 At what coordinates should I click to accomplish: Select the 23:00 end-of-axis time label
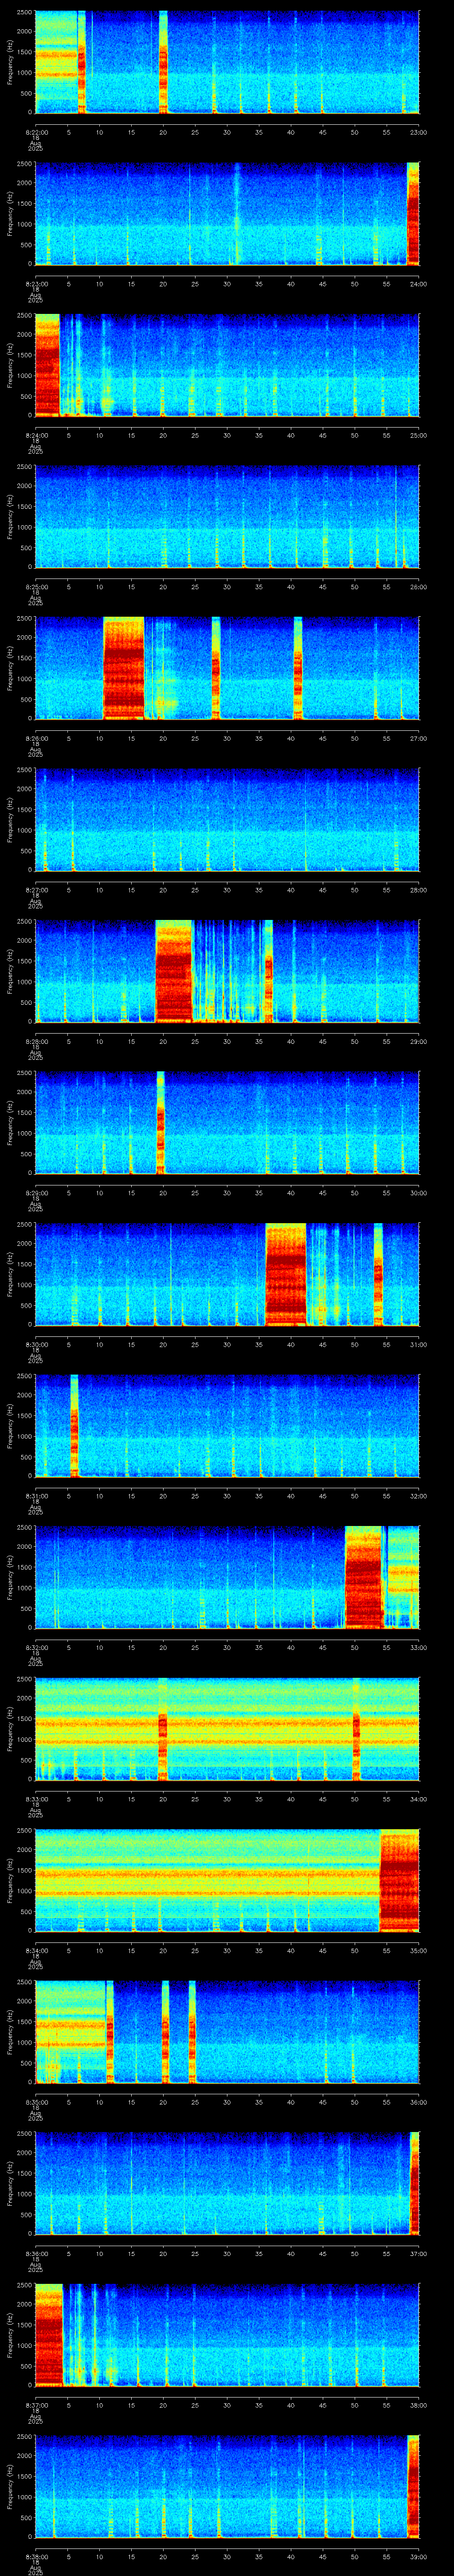(x=419, y=132)
